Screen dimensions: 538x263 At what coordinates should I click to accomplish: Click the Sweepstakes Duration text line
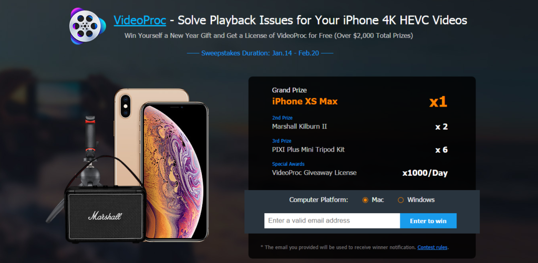(x=260, y=53)
